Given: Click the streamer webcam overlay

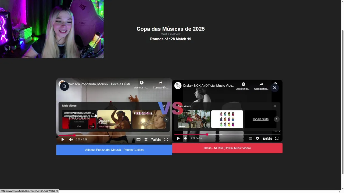Looking at the screenshot, I should click(x=52, y=29).
